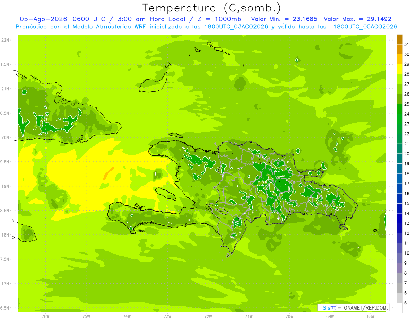
Task: Click the "1800UTC_05AGO2026" valid-until time
Action: [x=365, y=27]
